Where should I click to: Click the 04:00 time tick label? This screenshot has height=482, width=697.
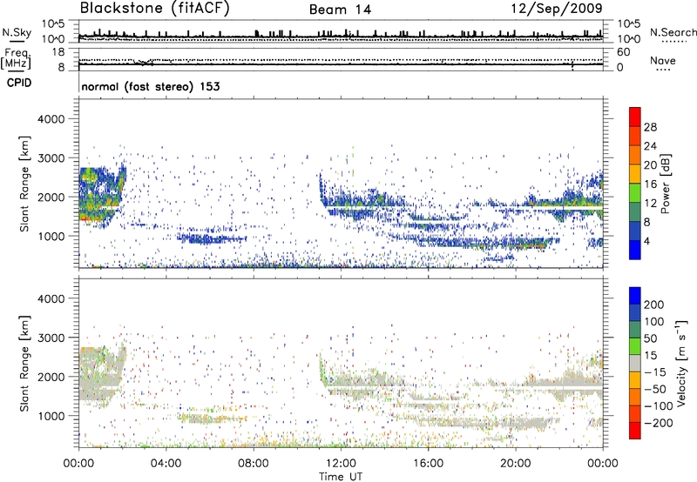(166, 464)
